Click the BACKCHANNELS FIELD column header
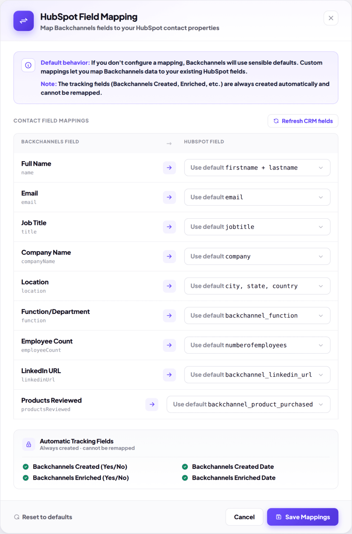352x534 pixels. pyautogui.click(x=50, y=142)
